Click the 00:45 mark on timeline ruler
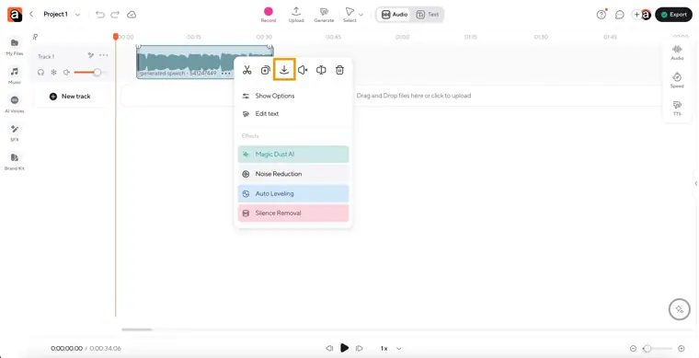 click(x=334, y=37)
